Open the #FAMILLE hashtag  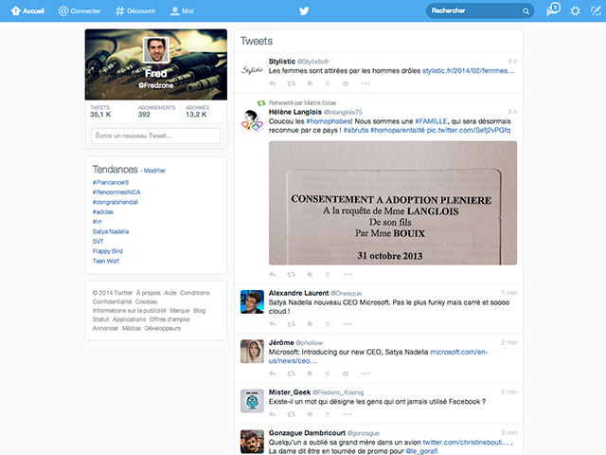(431, 121)
